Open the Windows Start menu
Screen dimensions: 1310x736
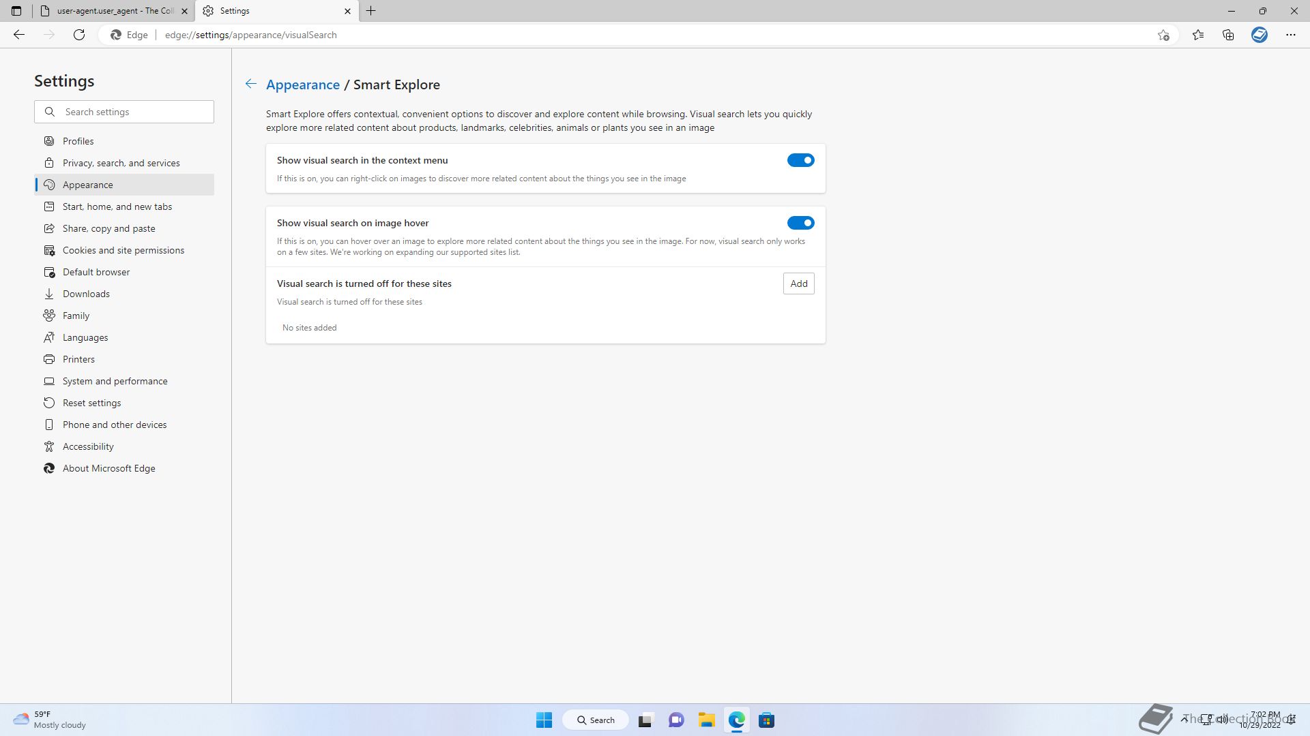coord(544,720)
